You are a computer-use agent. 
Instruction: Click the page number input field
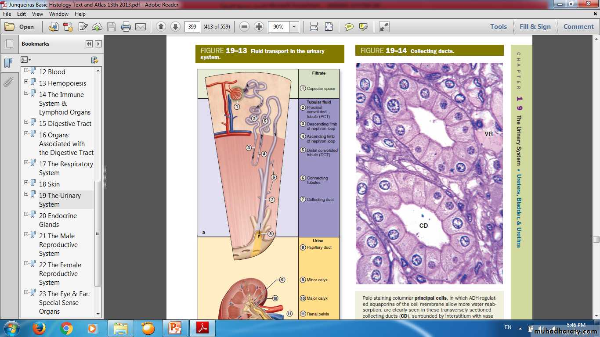pyautogui.click(x=192, y=27)
